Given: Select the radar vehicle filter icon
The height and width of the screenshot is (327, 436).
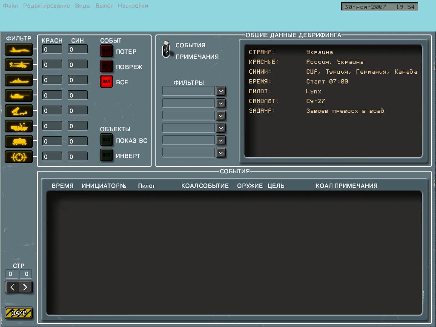Looking at the screenshot, I should click(x=19, y=126).
